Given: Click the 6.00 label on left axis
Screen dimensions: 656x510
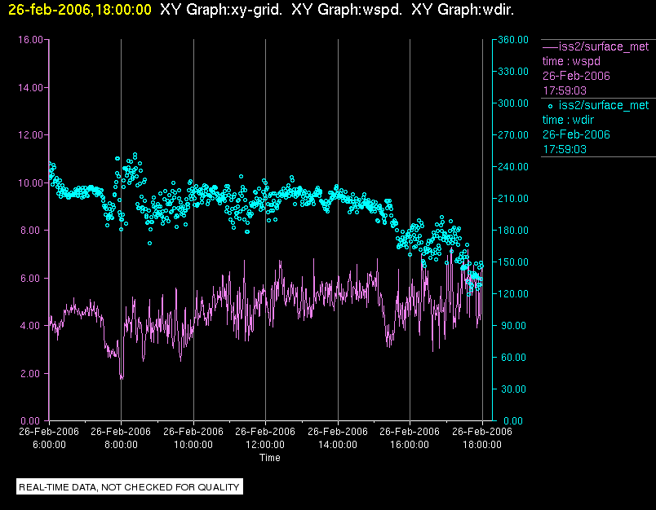Looking at the screenshot, I should click(x=32, y=278).
